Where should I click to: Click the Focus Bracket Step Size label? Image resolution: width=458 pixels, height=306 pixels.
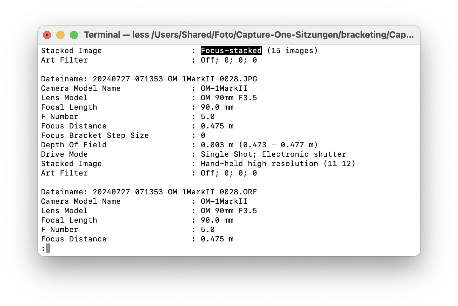click(95, 136)
